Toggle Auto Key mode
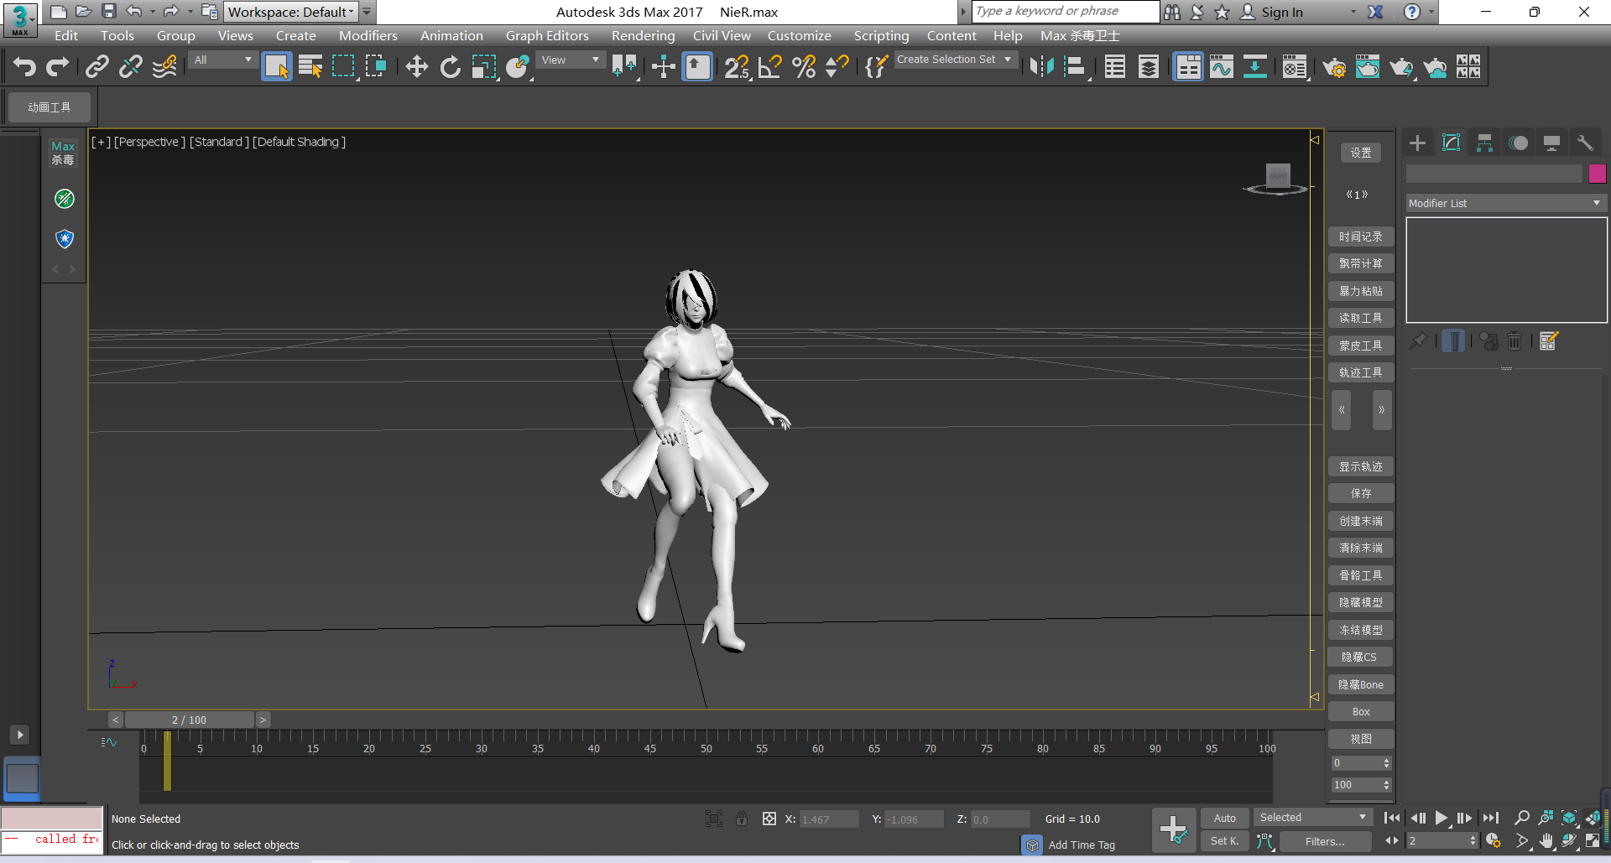1611x863 pixels. 1225,818
